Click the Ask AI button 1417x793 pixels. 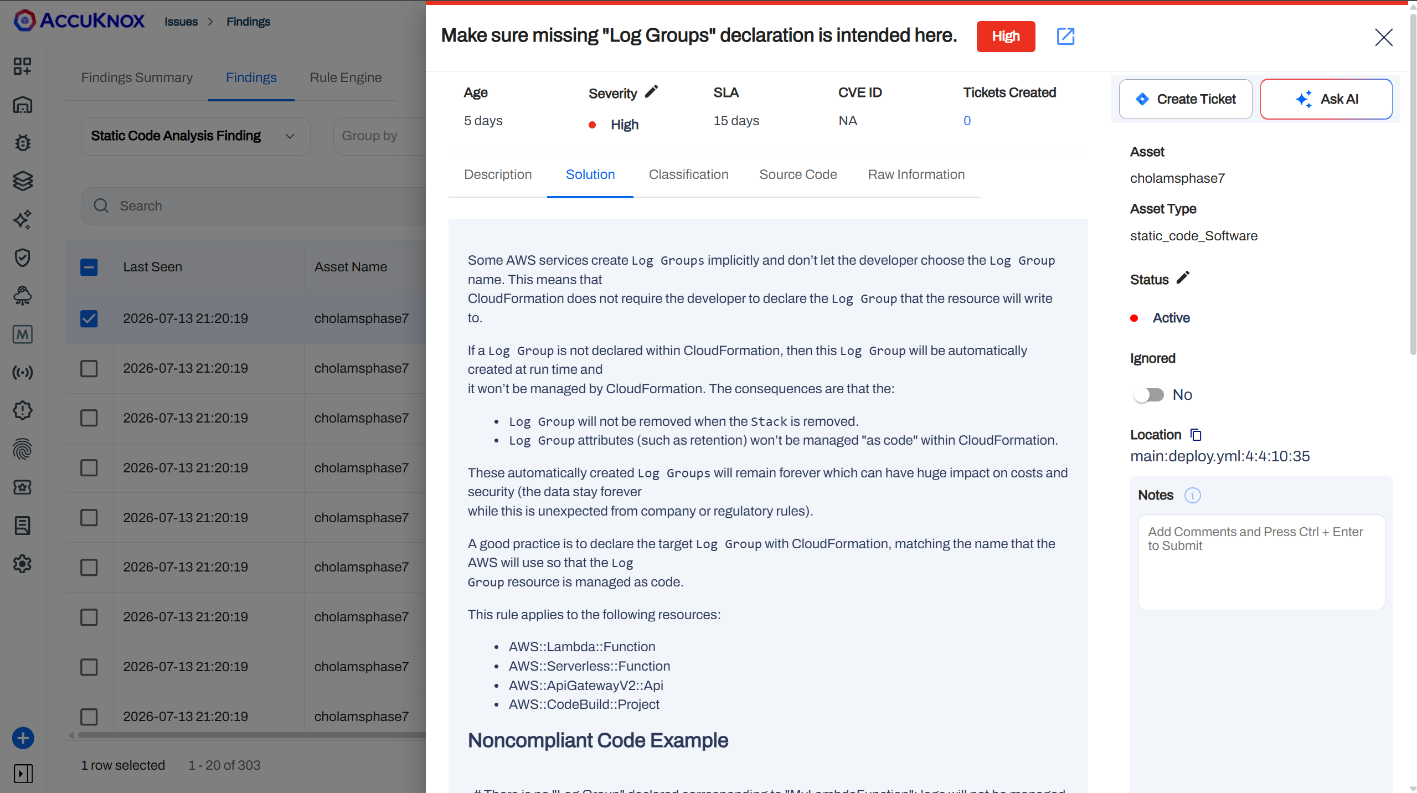point(1326,99)
